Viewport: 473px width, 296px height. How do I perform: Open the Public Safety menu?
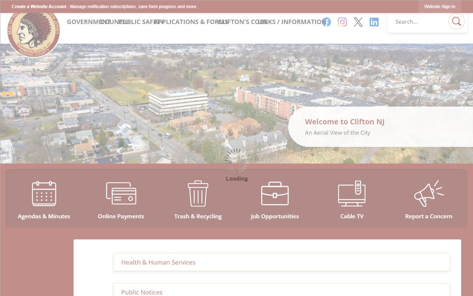(141, 22)
